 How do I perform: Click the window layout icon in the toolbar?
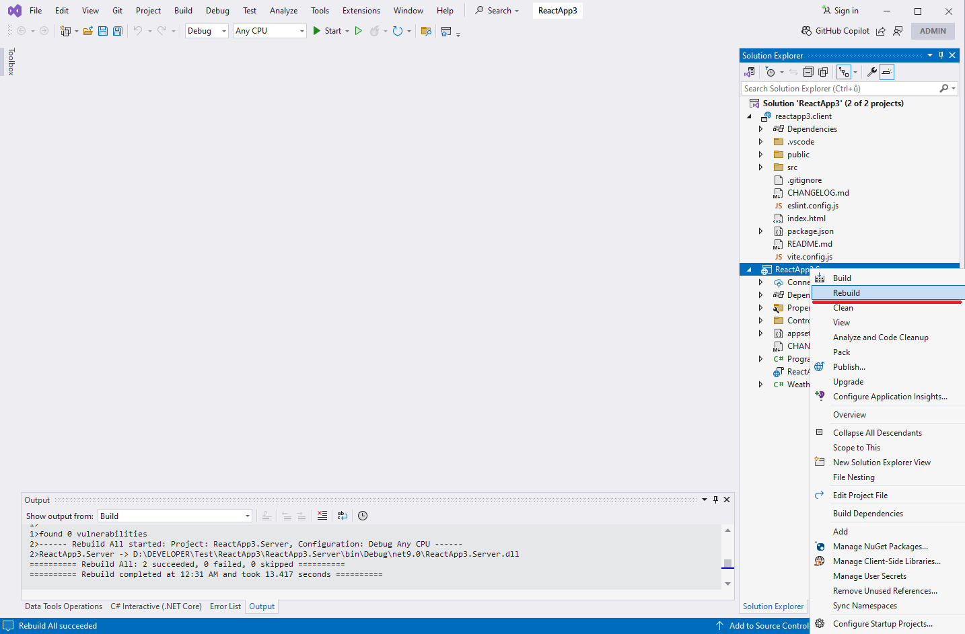[x=446, y=31]
